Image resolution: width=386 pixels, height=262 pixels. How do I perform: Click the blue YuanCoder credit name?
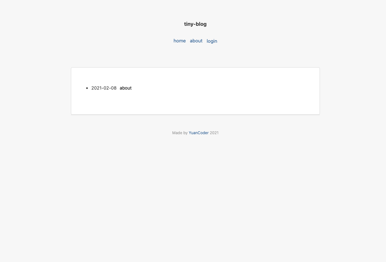(x=199, y=133)
